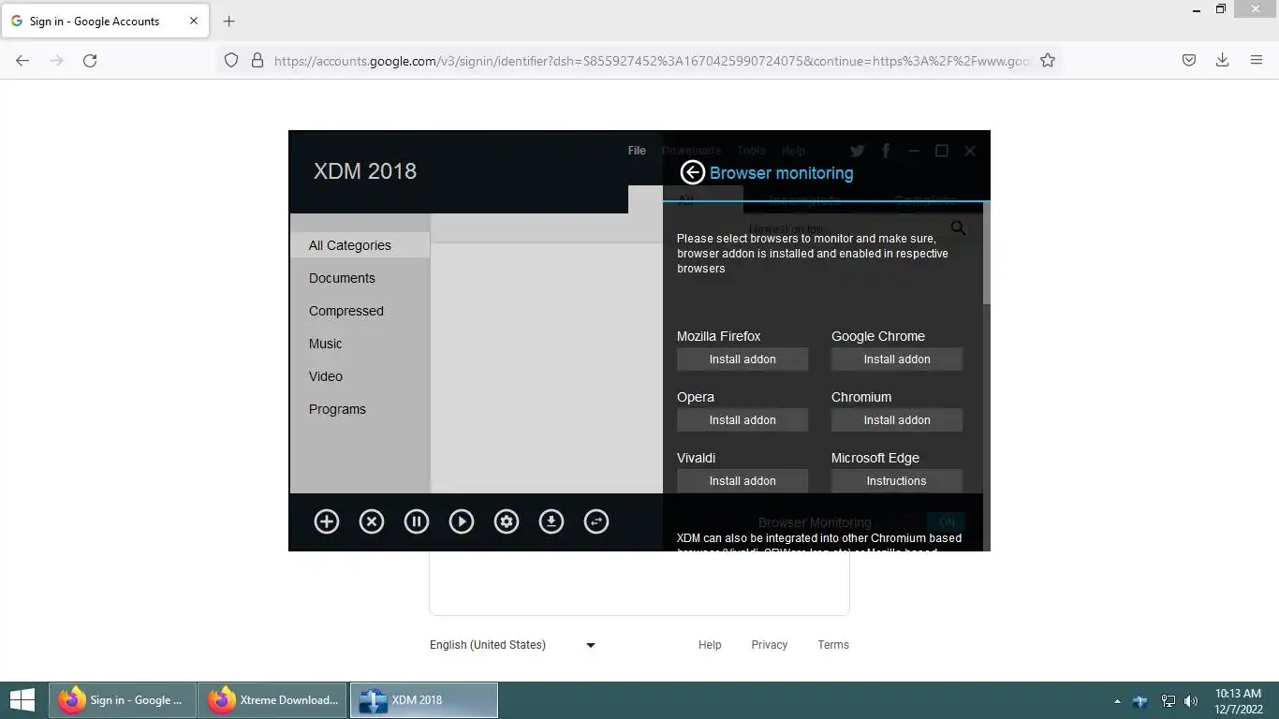Screen dimensions: 1279x719
Task: Click the Firefox address bar URL
Action: coord(652,60)
